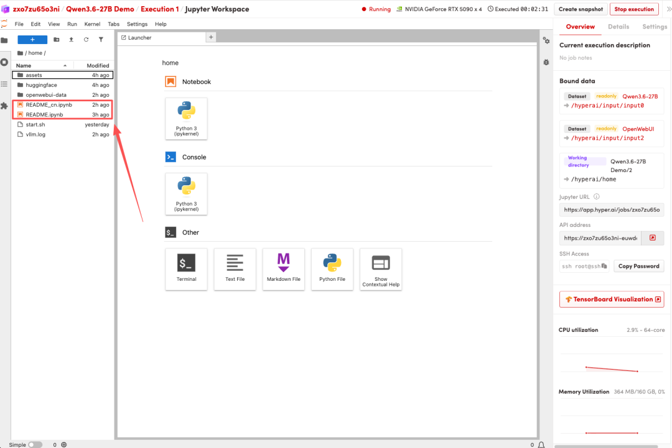The width and height of the screenshot is (672, 448).
Task: Open the Table of Contents sidebar
Action: 4,84
